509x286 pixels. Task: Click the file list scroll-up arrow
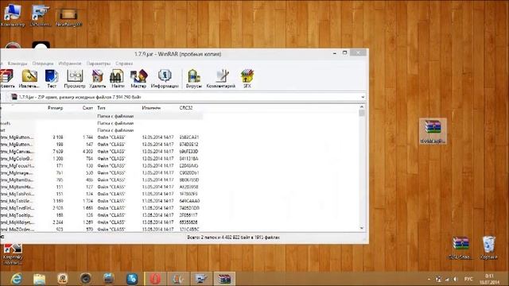(x=362, y=106)
